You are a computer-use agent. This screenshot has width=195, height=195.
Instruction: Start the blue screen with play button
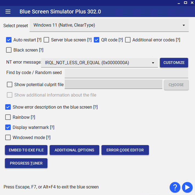pyautogui.click(x=187, y=187)
